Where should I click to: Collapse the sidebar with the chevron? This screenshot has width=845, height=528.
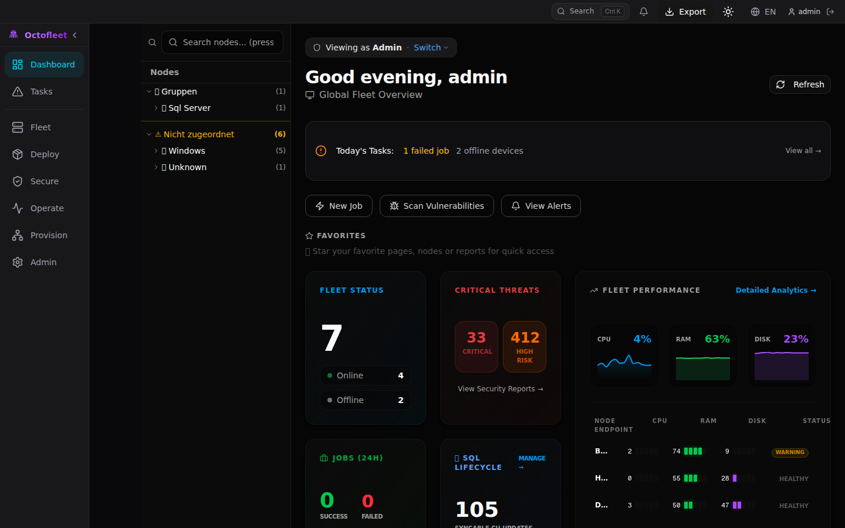coord(75,35)
